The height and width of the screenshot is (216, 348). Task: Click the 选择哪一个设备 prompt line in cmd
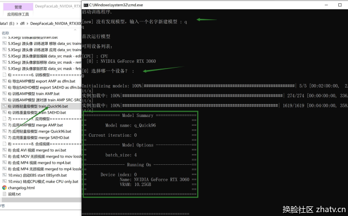[x=108, y=71]
